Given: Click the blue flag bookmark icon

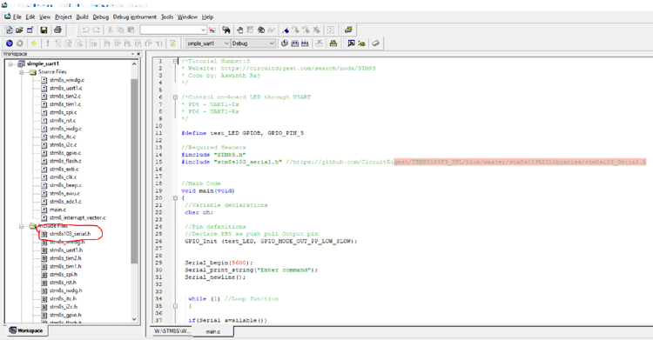Looking at the screenshot, I should (286, 30).
